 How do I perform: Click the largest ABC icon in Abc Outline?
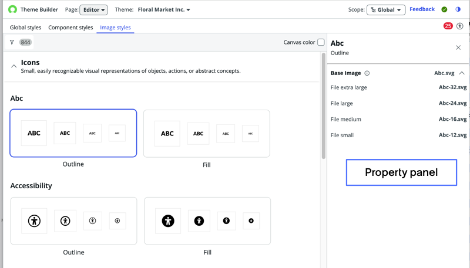pyautogui.click(x=34, y=133)
